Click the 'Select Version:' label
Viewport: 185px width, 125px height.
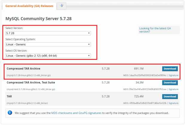coord(14,28)
